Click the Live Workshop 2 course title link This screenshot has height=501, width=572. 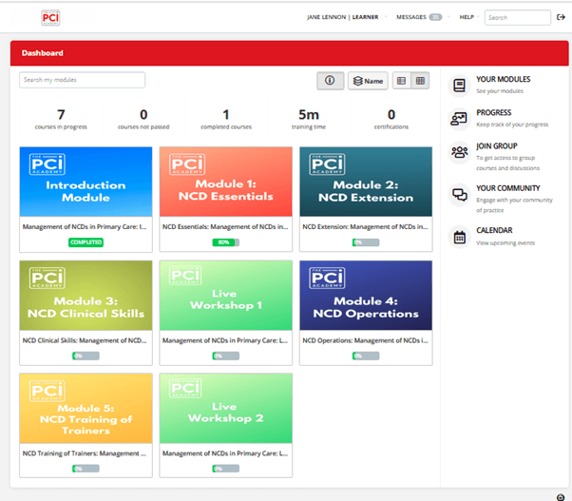coord(225,454)
